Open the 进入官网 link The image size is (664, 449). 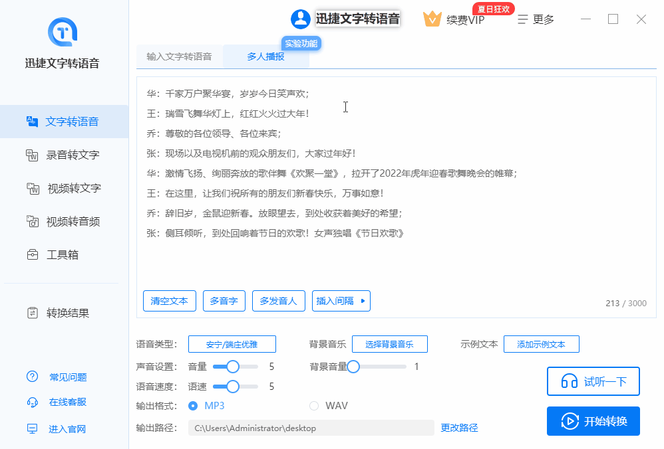[x=67, y=429]
